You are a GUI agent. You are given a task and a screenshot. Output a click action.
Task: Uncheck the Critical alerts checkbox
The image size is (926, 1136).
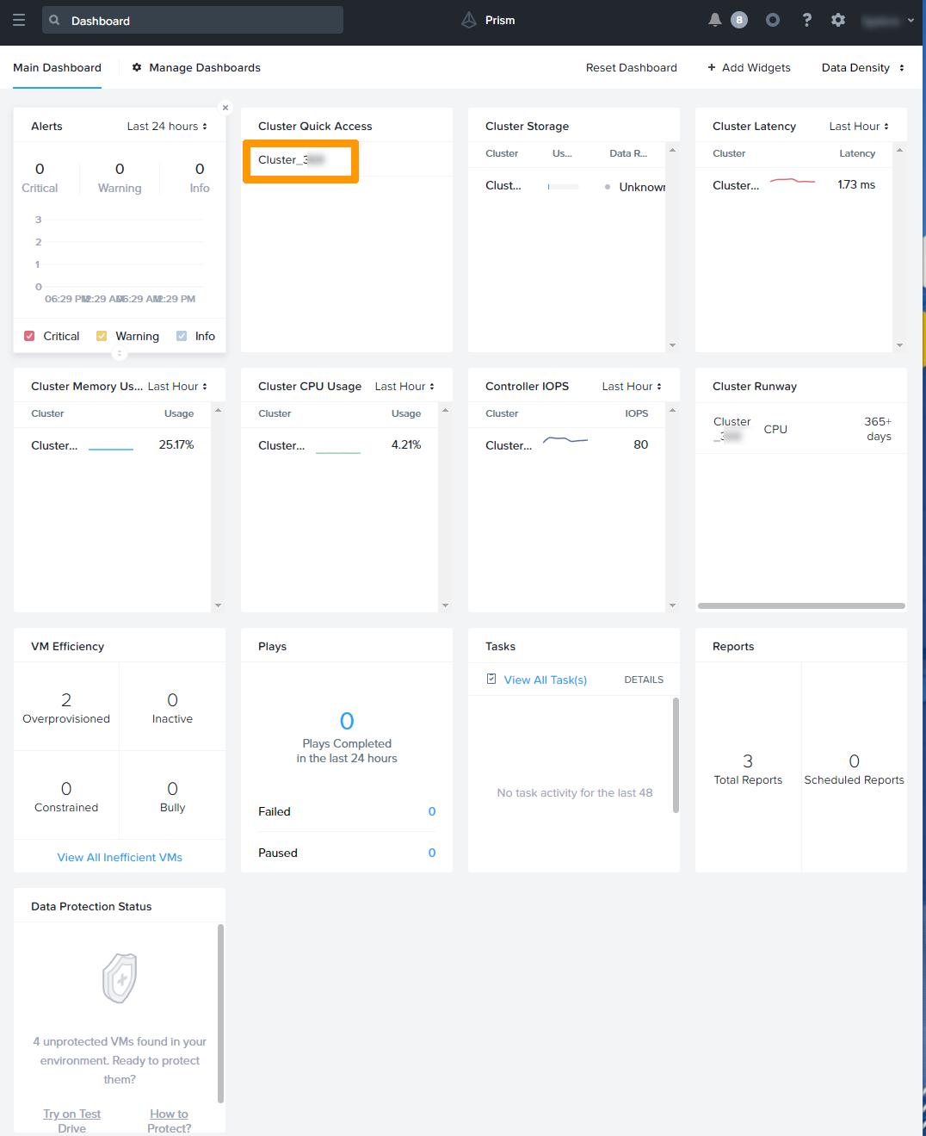coord(29,336)
